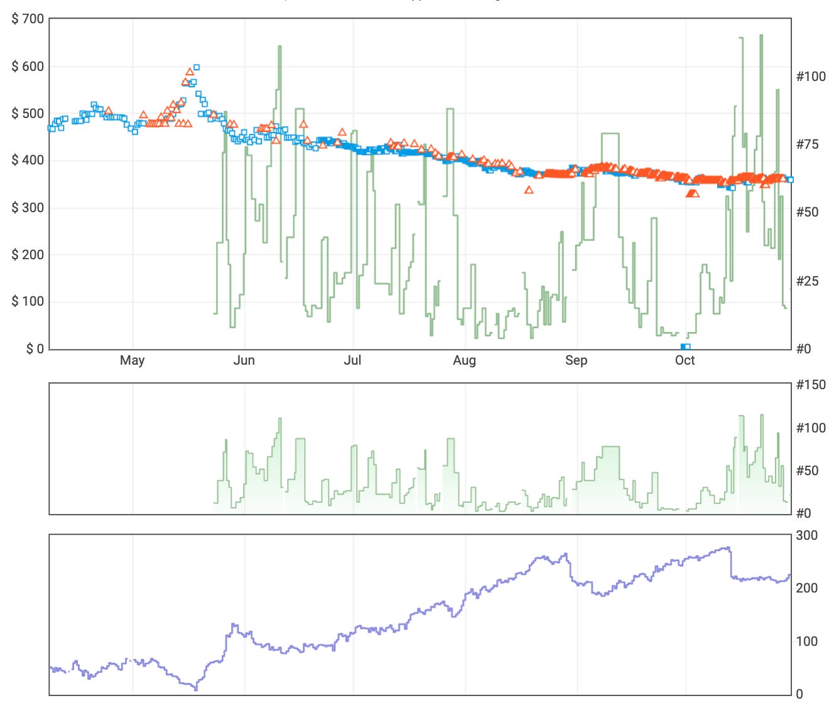Image resolution: width=834 pixels, height=703 pixels.
Task: Click the green rank plateau near #78 in September
Action: point(609,133)
